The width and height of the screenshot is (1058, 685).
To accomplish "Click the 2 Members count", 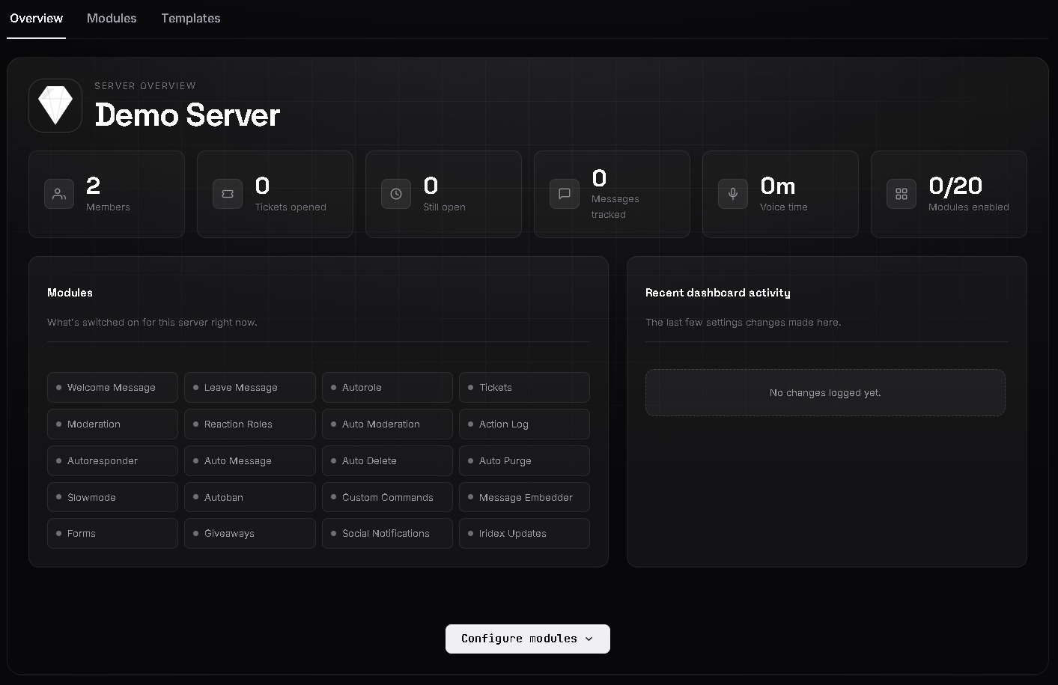I will click(x=94, y=186).
